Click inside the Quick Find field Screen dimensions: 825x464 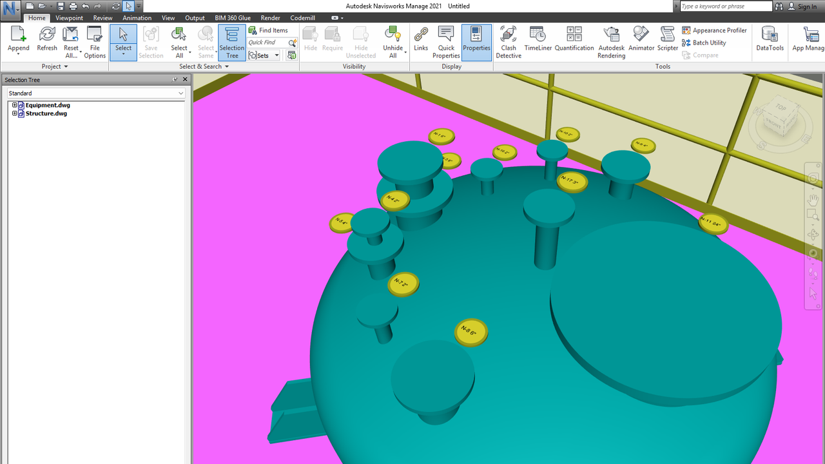(x=267, y=43)
